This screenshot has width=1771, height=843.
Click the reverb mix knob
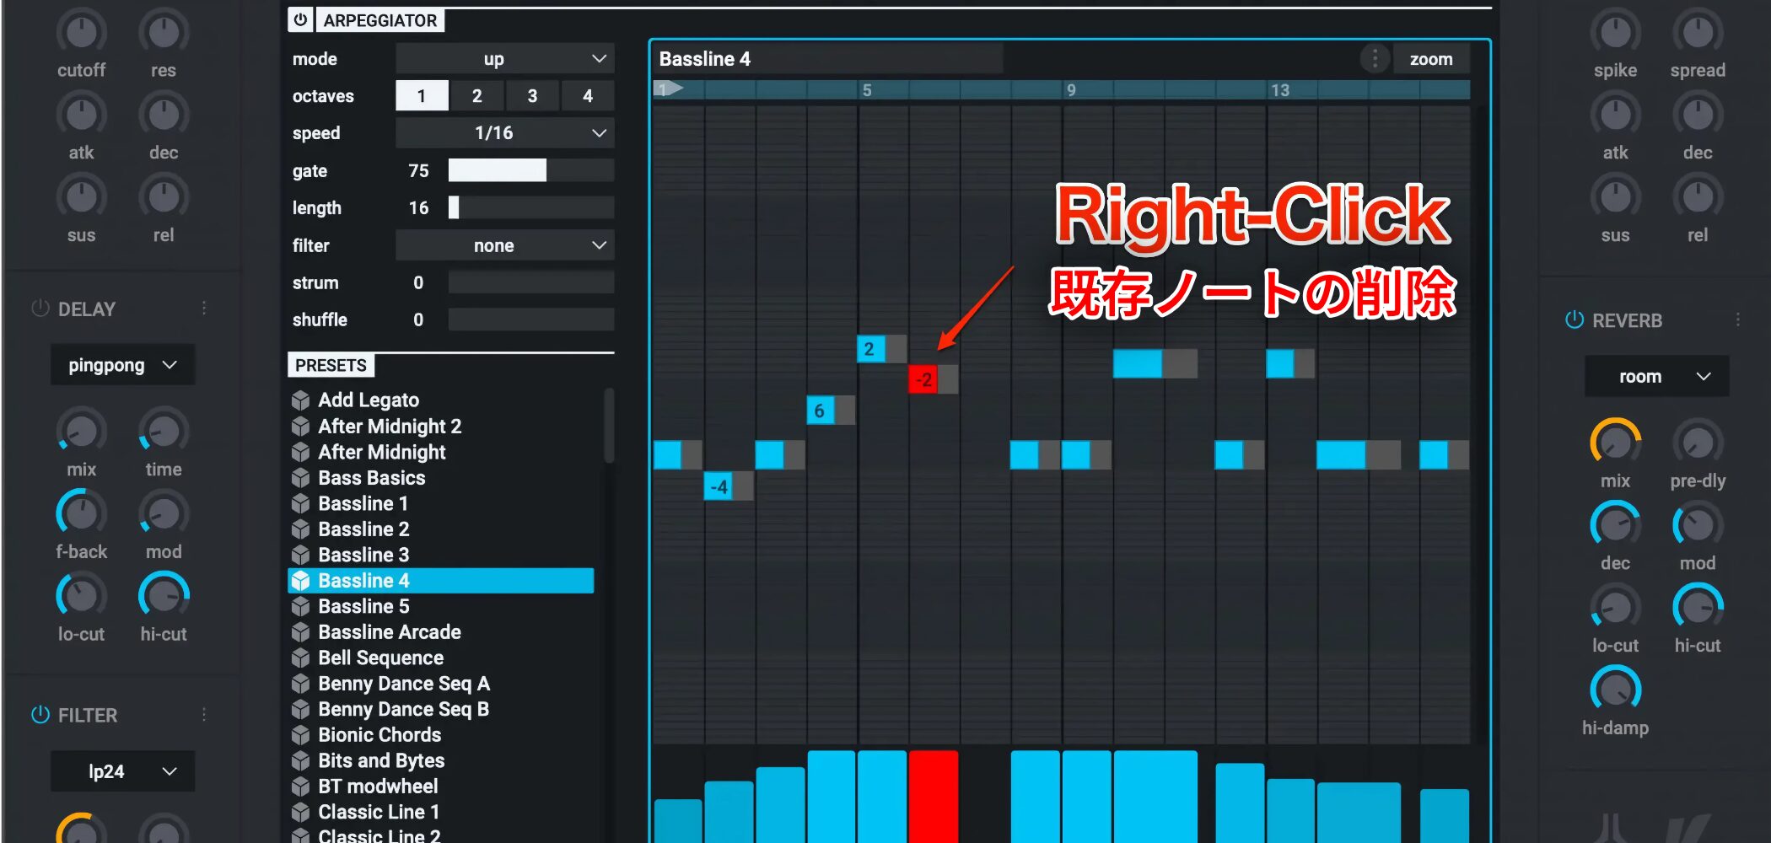pyautogui.click(x=1615, y=442)
